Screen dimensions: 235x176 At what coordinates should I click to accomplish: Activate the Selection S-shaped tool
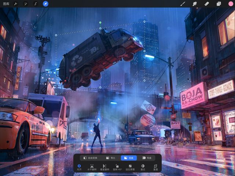(36, 4)
